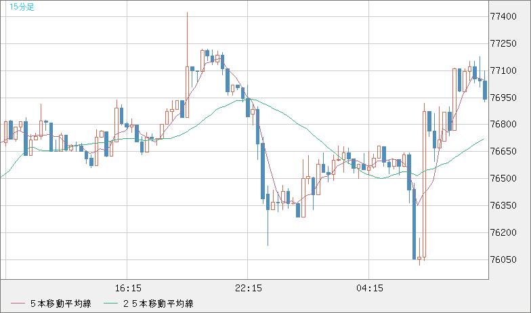The width and height of the screenshot is (531, 313).
Task: Click the 77250 price axis label
Action: tap(504, 43)
